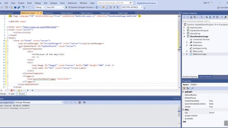The width and height of the screenshot is (228, 128).
Task: Click the Sign in link
Action: (206, 3)
